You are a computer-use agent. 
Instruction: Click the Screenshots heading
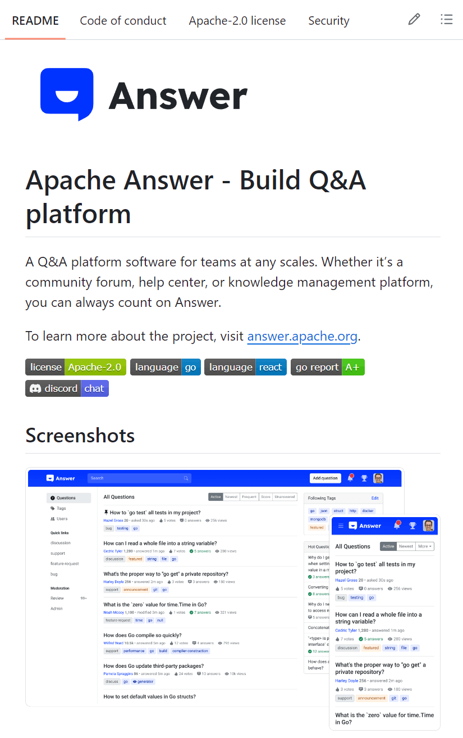point(80,436)
